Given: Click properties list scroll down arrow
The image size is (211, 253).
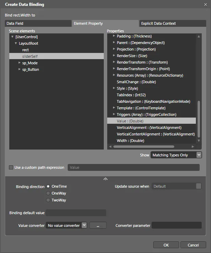Looking at the screenshot, I should [x=199, y=141].
